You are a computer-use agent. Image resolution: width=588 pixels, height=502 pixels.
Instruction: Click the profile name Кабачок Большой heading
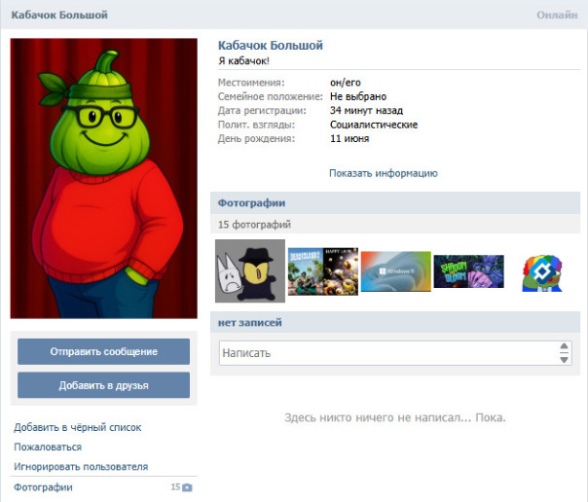pyautogui.click(x=271, y=46)
